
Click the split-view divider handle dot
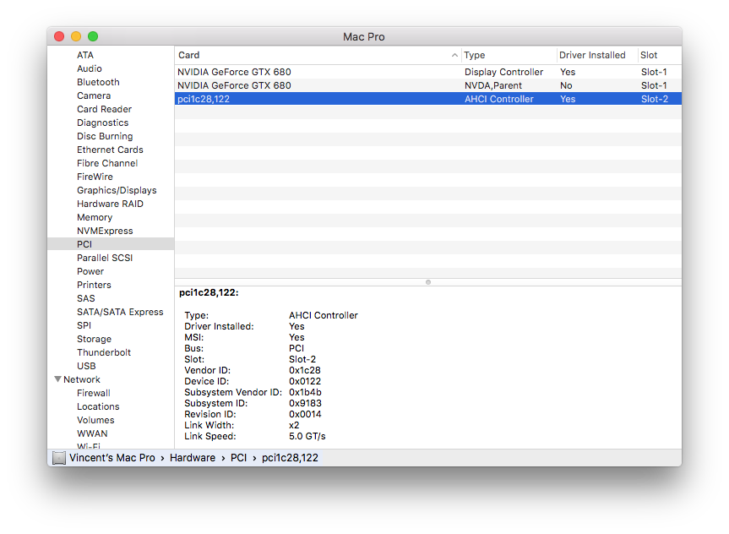tap(428, 282)
